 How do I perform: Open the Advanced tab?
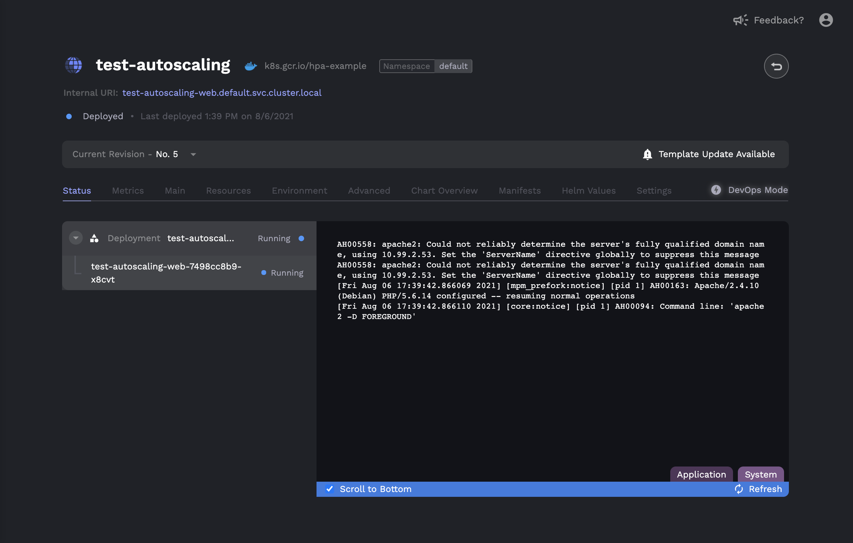pos(369,191)
